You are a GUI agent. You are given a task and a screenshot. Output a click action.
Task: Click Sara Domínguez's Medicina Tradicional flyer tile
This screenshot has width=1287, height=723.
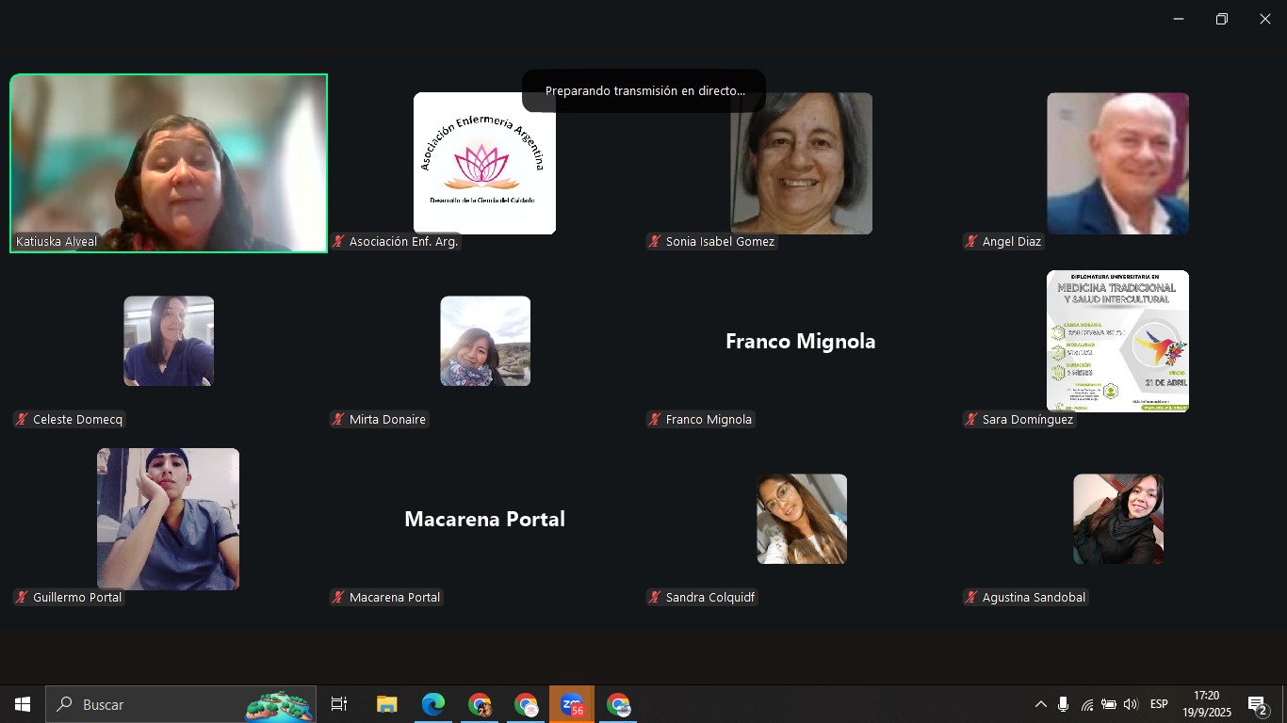[x=1117, y=341]
